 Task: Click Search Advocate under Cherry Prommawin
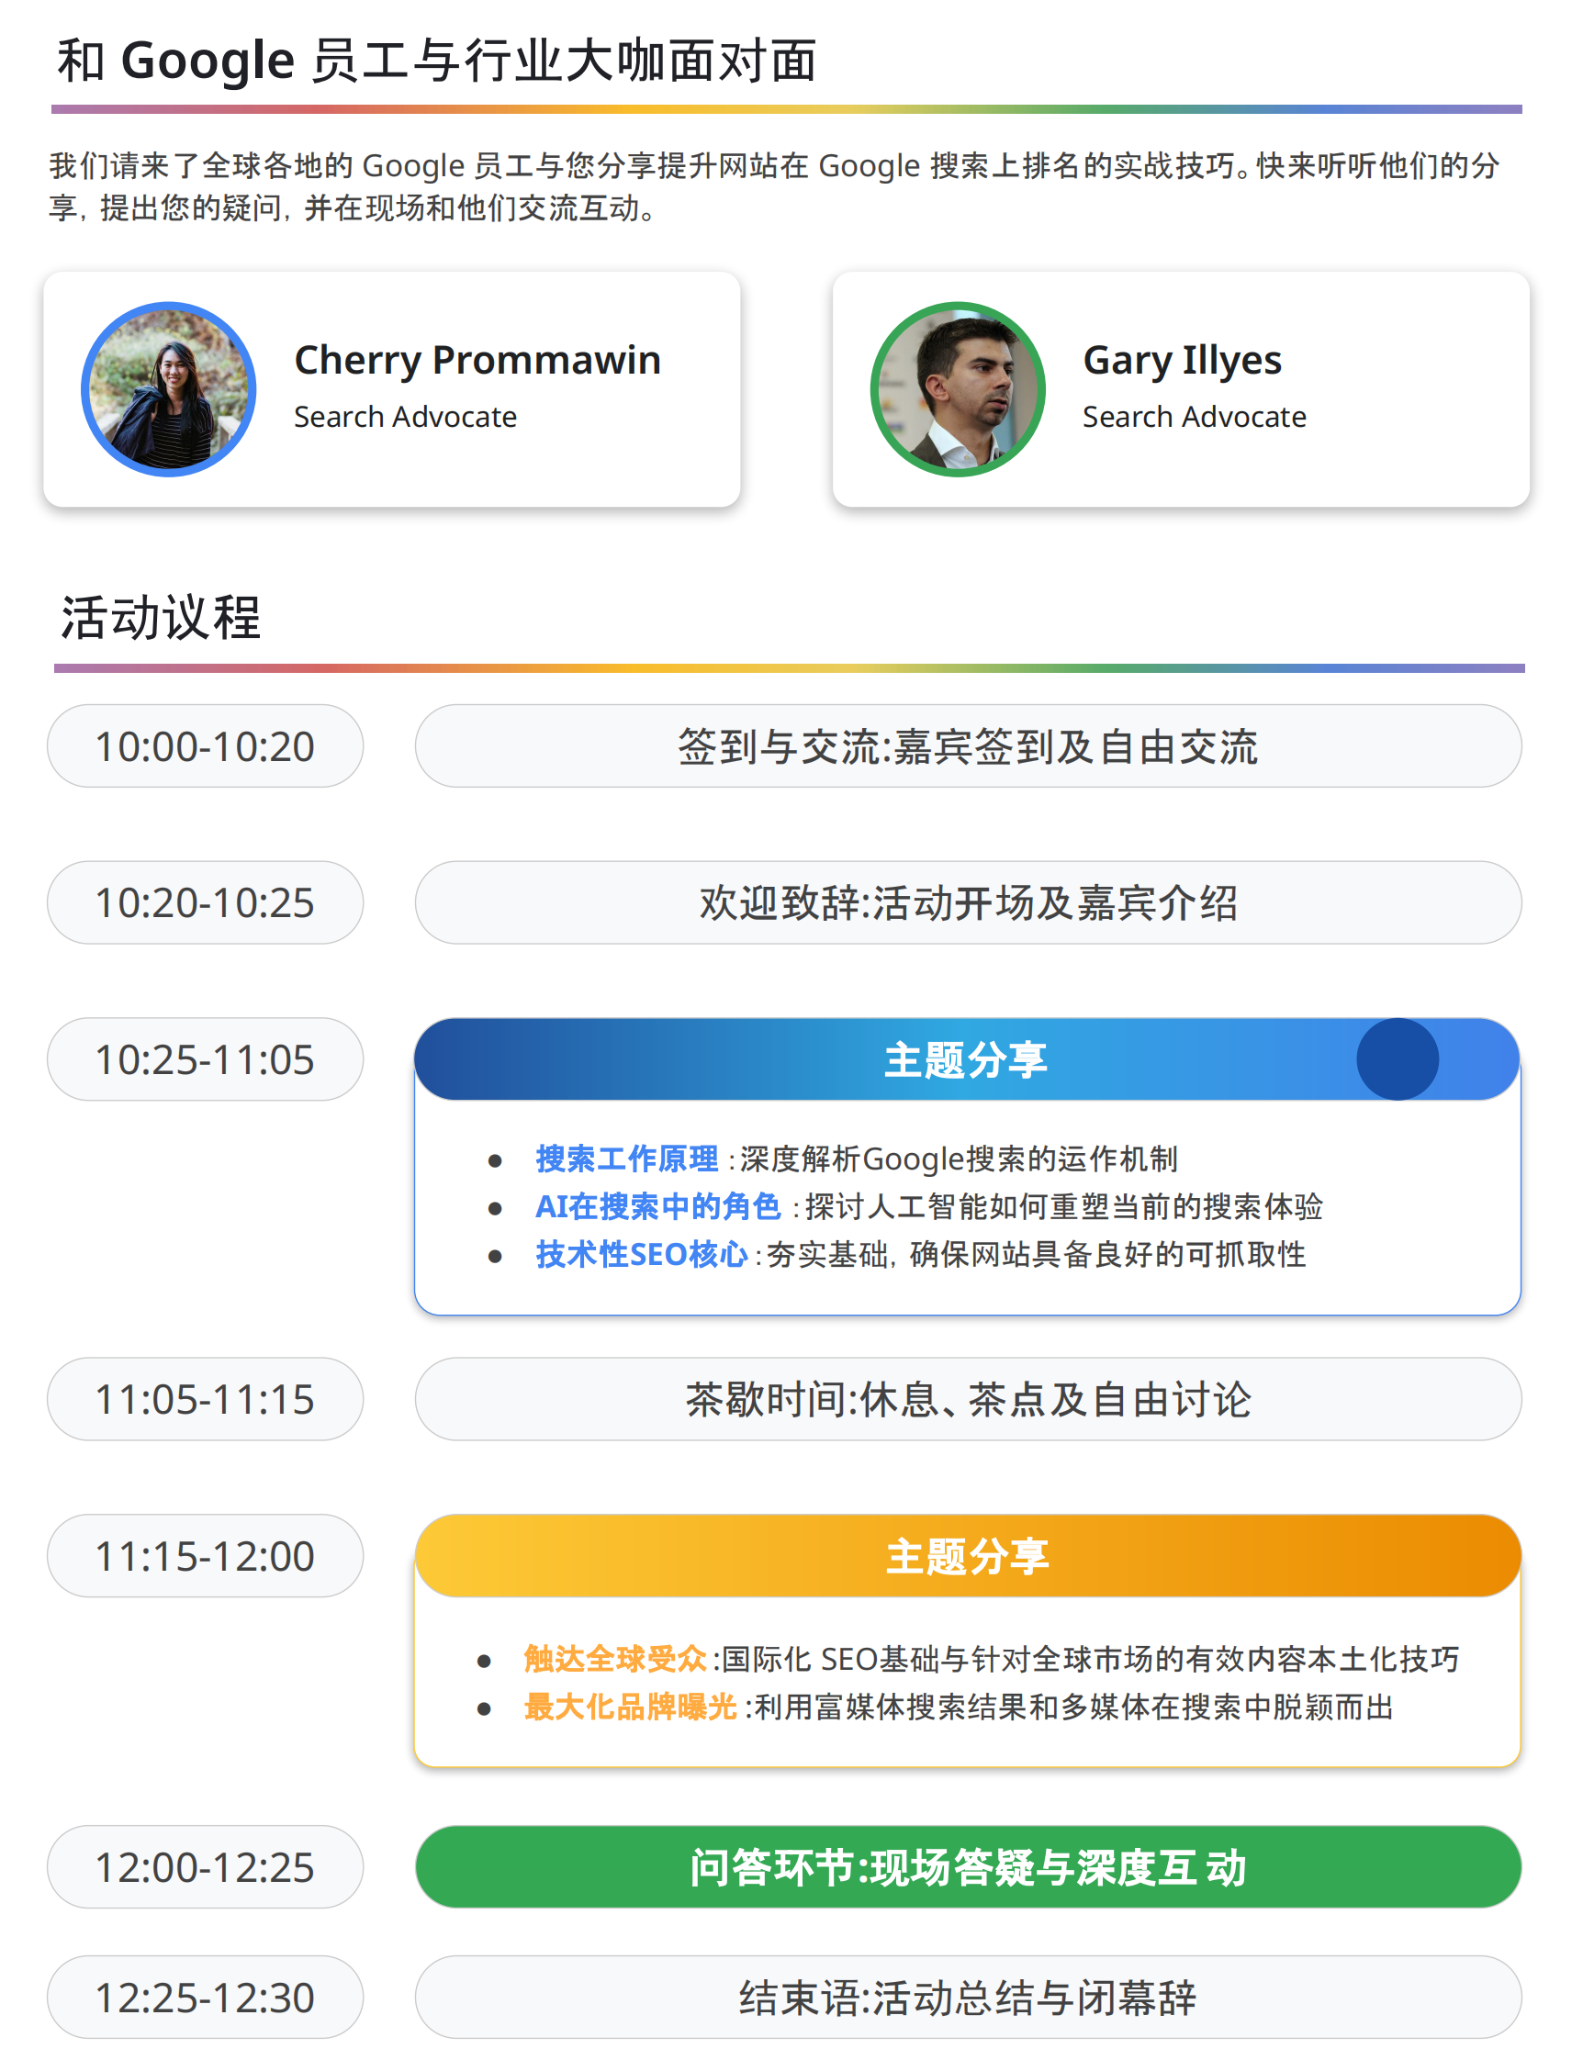(405, 417)
